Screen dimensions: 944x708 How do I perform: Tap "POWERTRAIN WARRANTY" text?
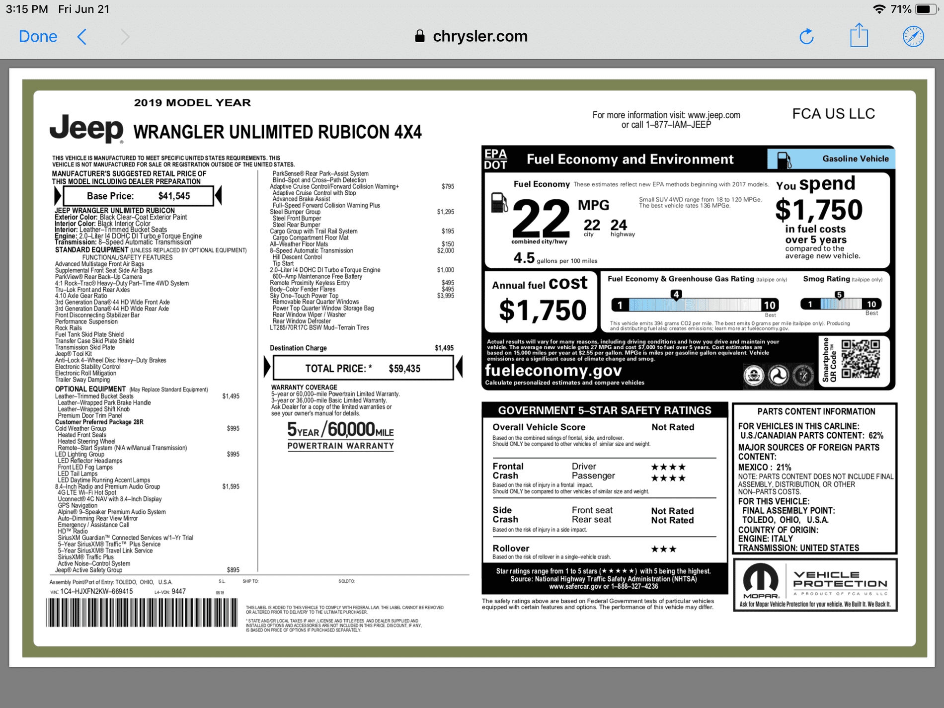[340, 446]
